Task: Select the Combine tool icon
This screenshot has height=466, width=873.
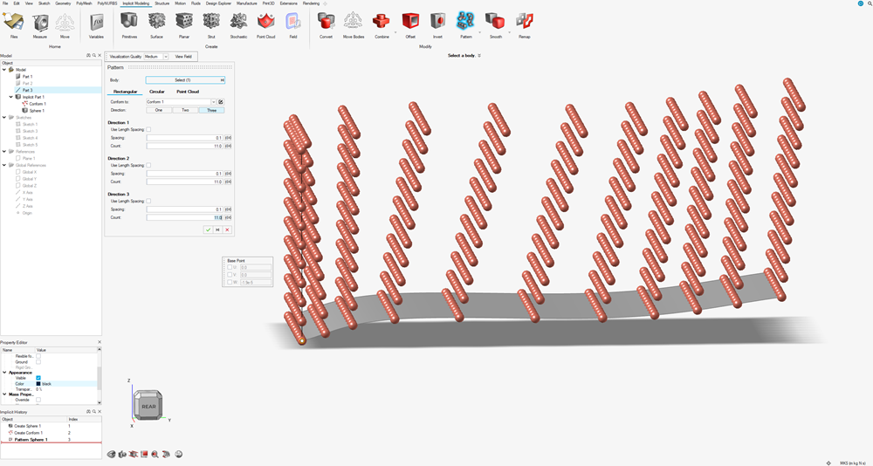Action: click(x=382, y=23)
